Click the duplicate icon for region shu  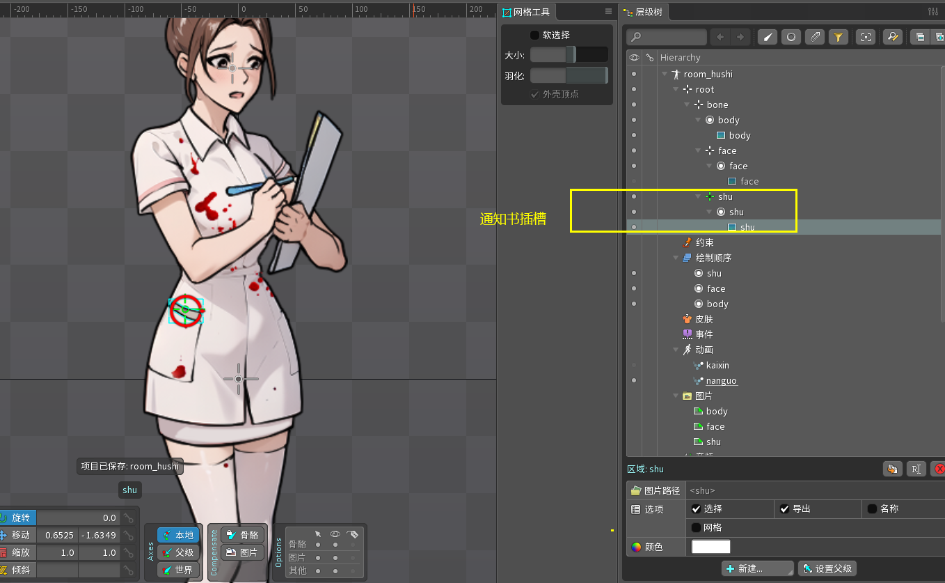(x=892, y=469)
